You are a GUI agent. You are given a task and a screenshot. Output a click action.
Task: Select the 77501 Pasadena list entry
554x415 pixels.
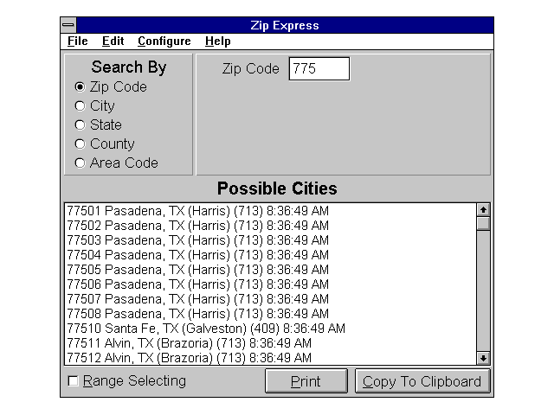197,211
